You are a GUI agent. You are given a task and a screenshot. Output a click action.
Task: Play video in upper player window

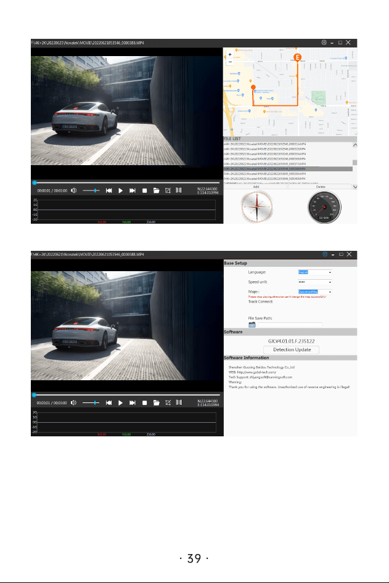point(120,190)
